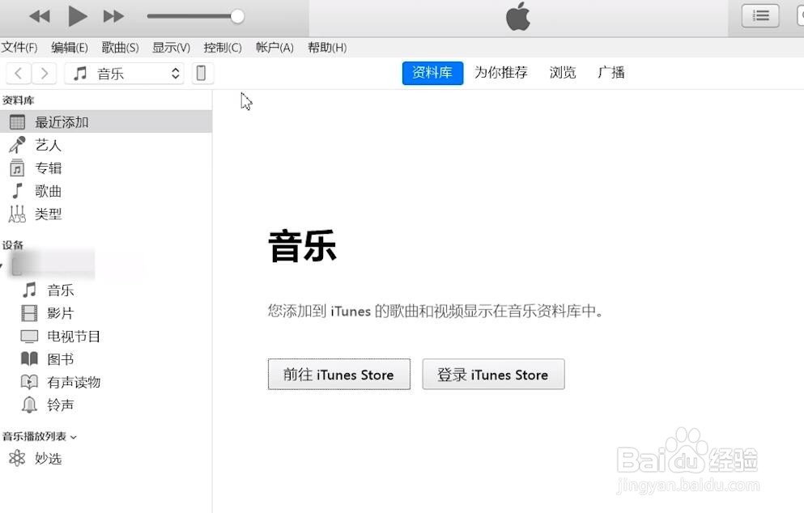Screen dimensions: 804x513
Task: Start playback with the play button
Action: point(78,16)
